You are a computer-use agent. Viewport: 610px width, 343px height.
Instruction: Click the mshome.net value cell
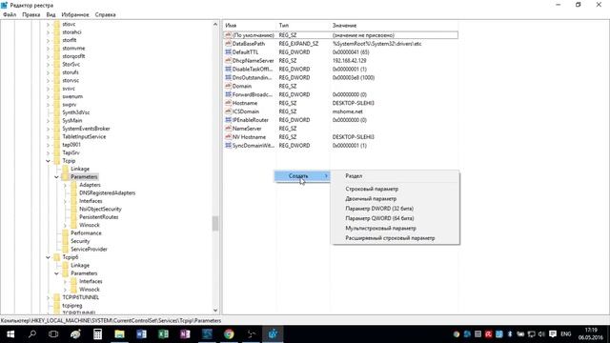347,111
